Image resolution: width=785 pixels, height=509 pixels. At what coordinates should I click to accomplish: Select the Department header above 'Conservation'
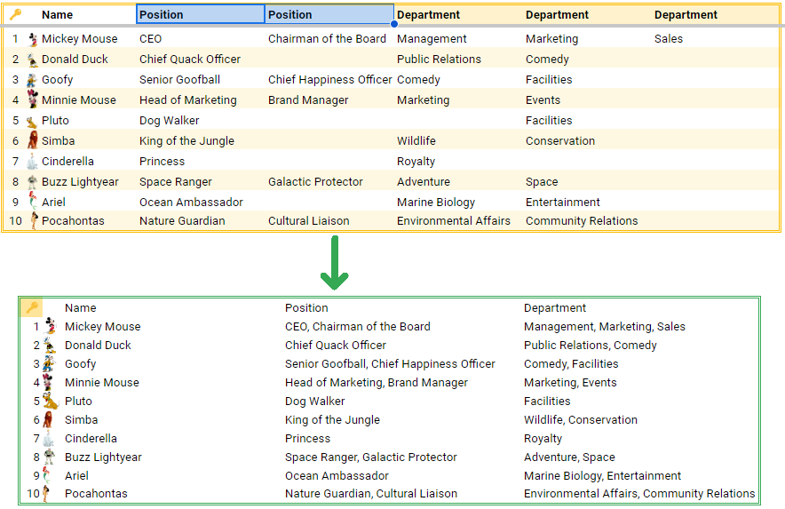pos(557,14)
